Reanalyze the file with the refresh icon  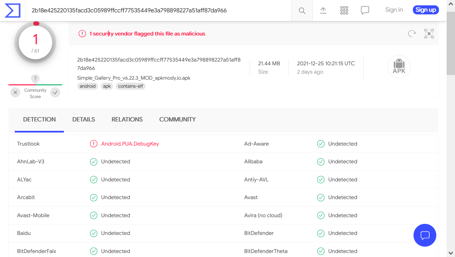(x=412, y=33)
